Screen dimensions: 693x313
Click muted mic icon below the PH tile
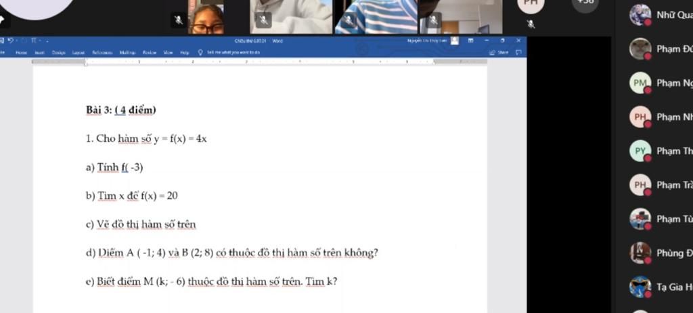point(531,24)
